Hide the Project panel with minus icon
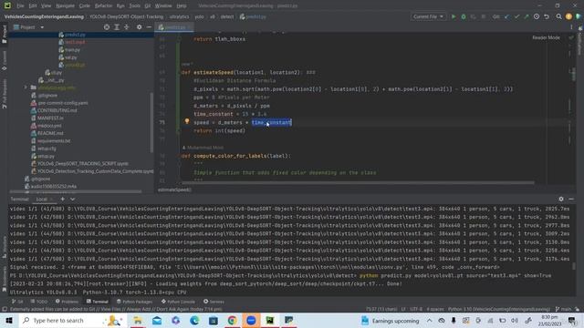This screenshot has width=584, height=328. 149,27
